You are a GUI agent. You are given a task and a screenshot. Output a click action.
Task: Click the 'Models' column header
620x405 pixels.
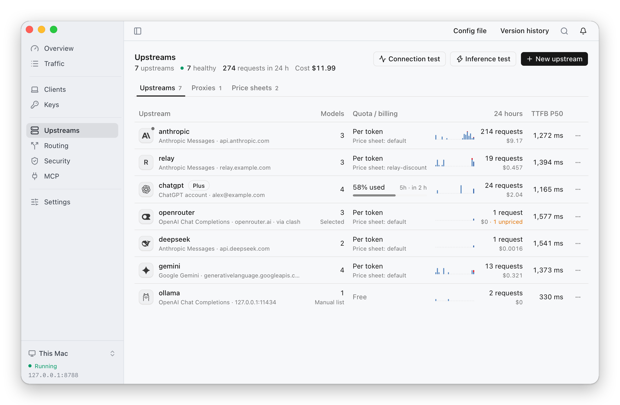332,114
